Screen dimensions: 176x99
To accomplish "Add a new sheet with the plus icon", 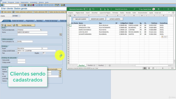I will point(110,65).
